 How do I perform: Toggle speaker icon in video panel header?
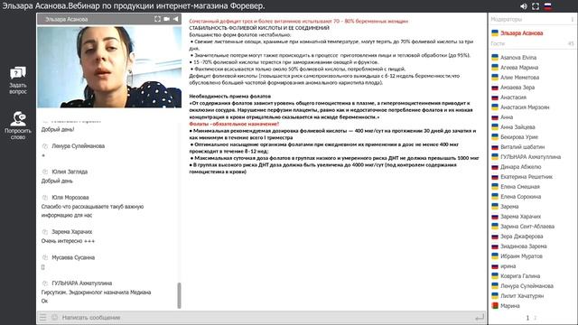(176, 19)
